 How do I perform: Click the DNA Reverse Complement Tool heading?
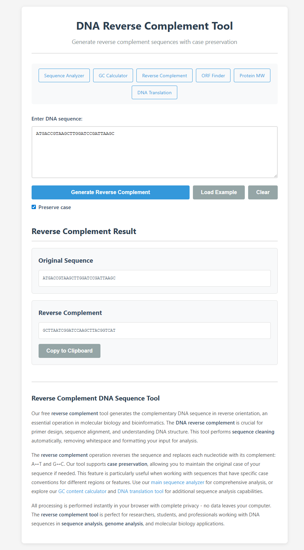(x=154, y=26)
